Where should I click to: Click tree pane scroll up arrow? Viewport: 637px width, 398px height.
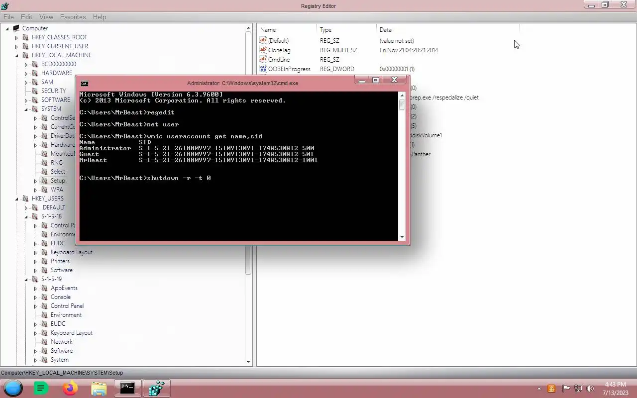click(x=249, y=28)
